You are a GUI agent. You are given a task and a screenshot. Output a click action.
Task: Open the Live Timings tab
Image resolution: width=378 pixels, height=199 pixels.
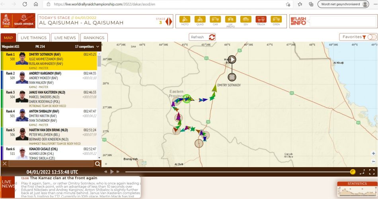(34, 38)
